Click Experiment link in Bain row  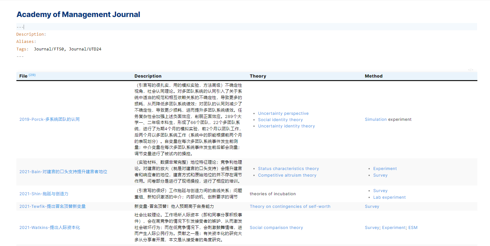pos(385,168)
